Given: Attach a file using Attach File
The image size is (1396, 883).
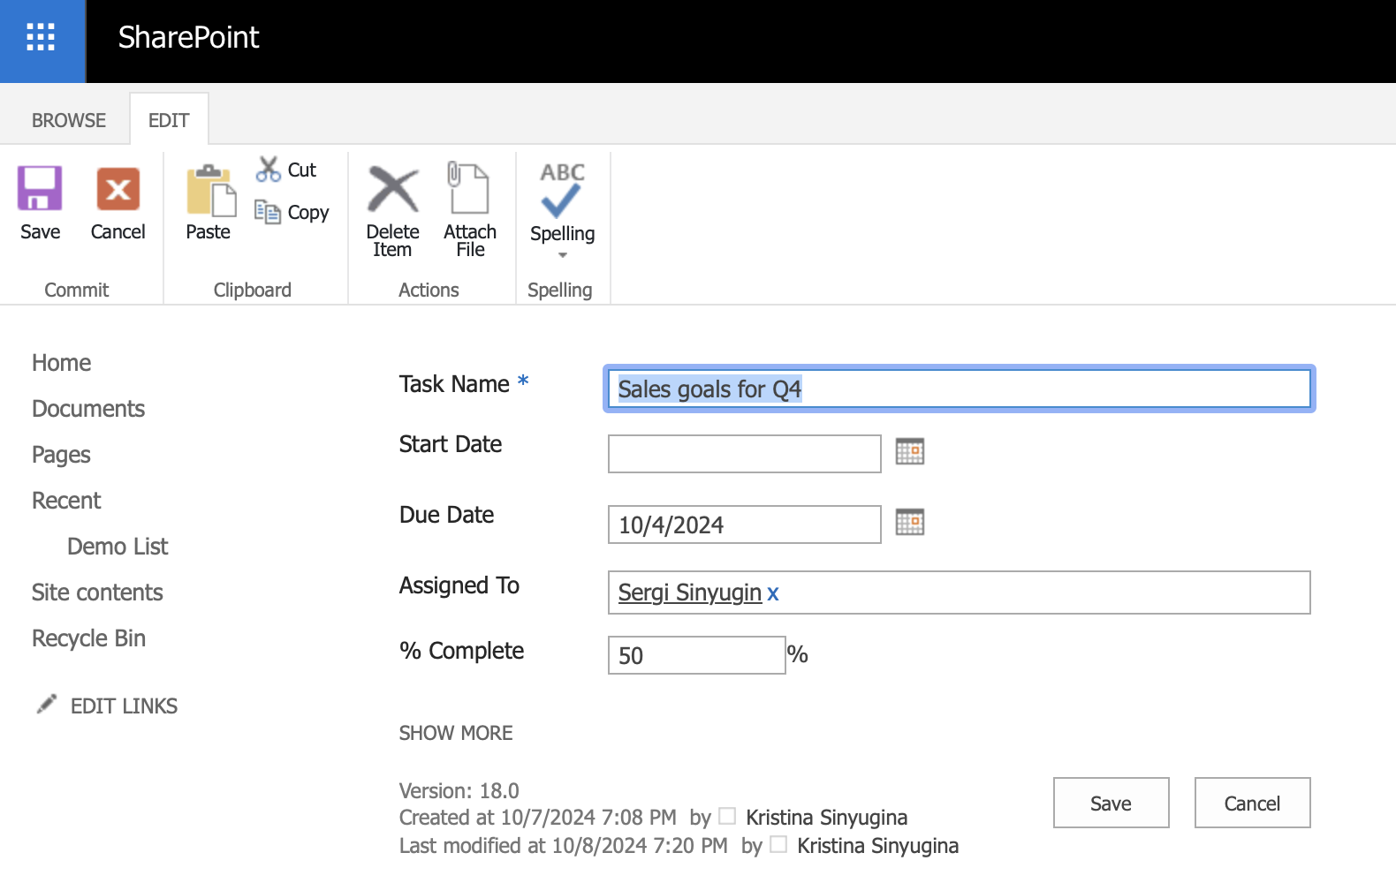Looking at the screenshot, I should (x=469, y=189).
